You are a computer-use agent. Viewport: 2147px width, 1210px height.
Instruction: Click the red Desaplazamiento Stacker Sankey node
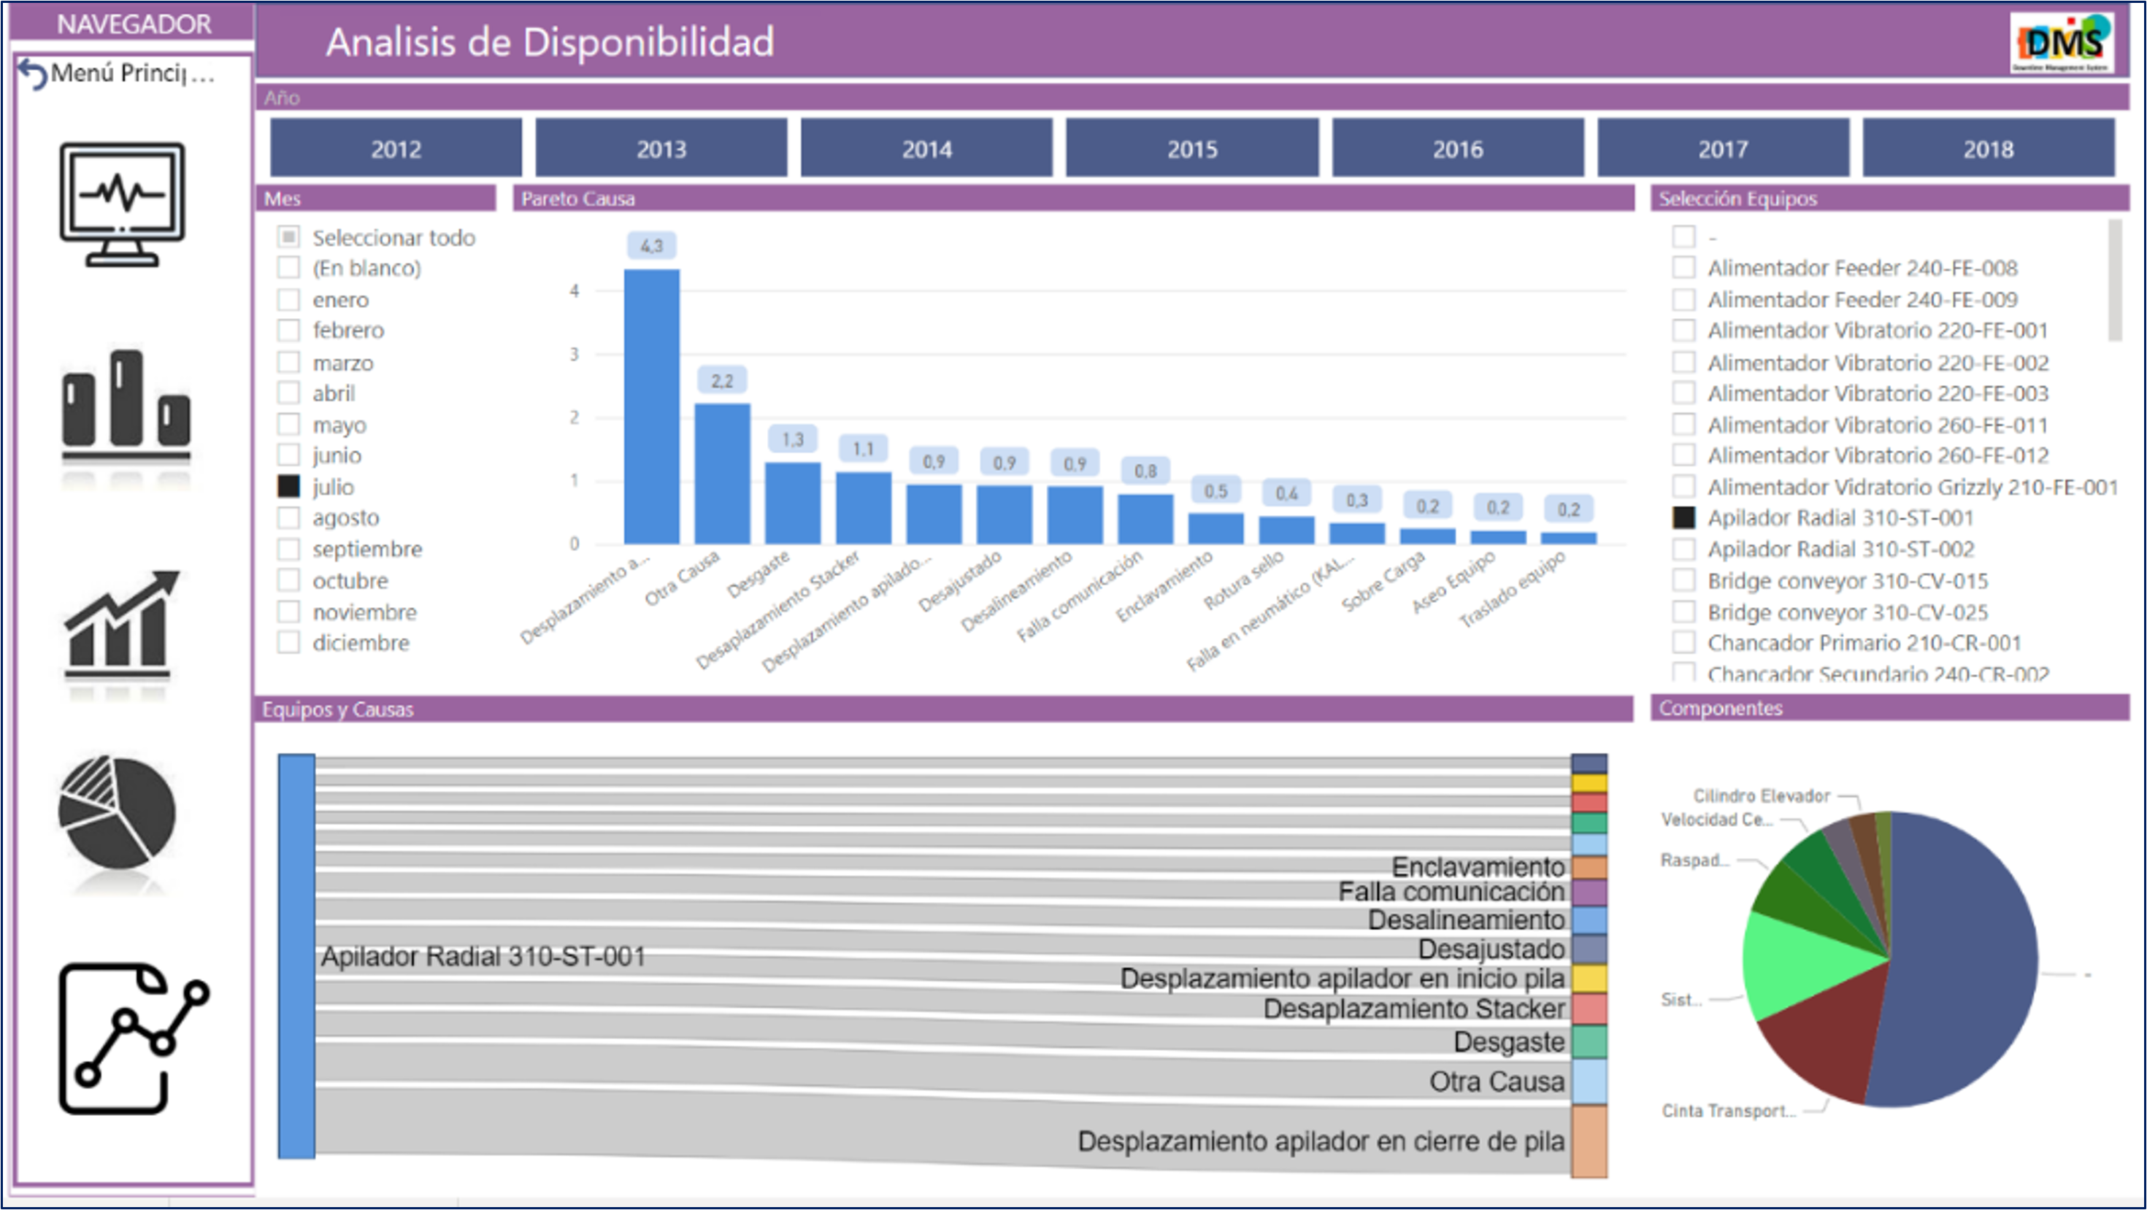click(1589, 1009)
